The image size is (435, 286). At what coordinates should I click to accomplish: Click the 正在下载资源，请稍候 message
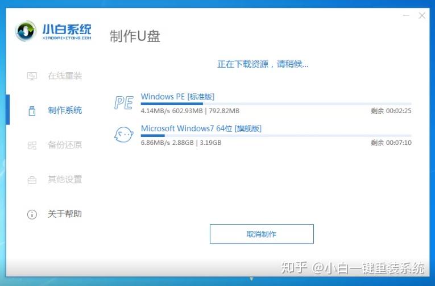click(x=263, y=64)
